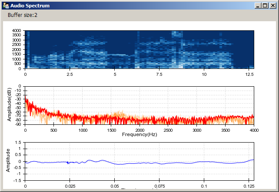Click the 0.075 tick on waveform time axis

click(159, 185)
